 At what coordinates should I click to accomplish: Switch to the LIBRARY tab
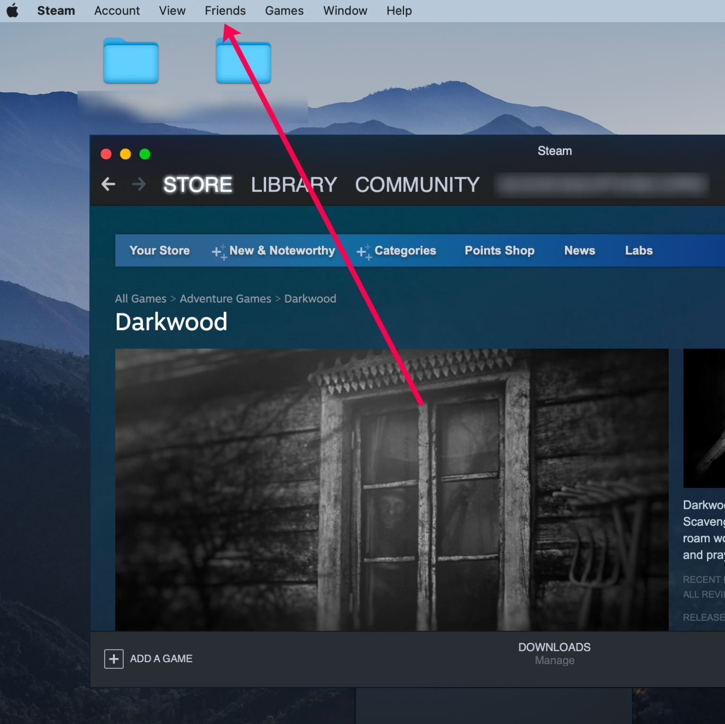click(294, 185)
